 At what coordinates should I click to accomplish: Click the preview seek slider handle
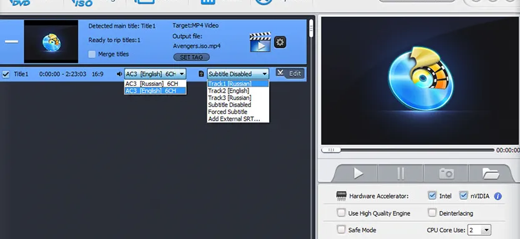click(x=331, y=150)
